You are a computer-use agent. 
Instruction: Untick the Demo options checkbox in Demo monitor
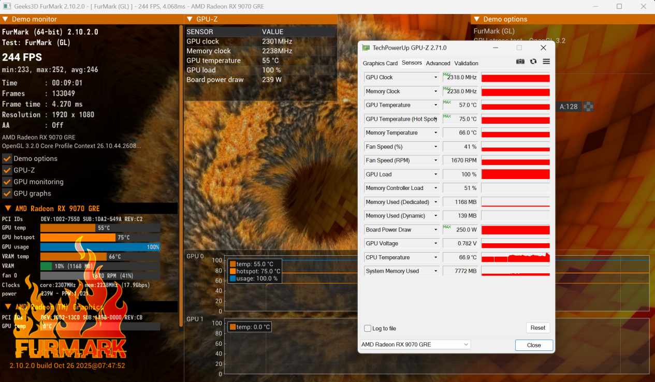pyautogui.click(x=7, y=159)
